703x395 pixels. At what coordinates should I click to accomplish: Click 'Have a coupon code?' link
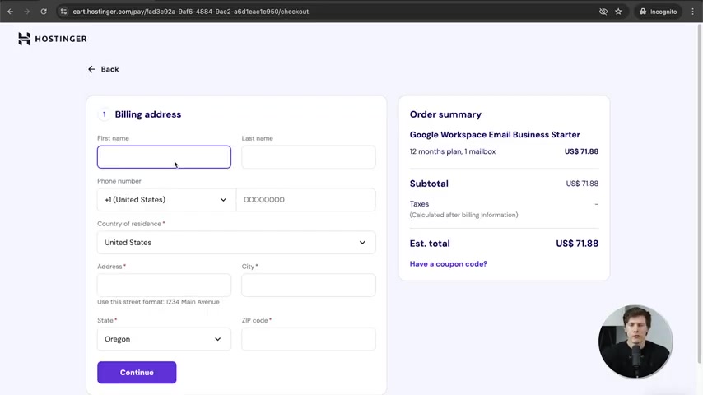[x=449, y=263]
